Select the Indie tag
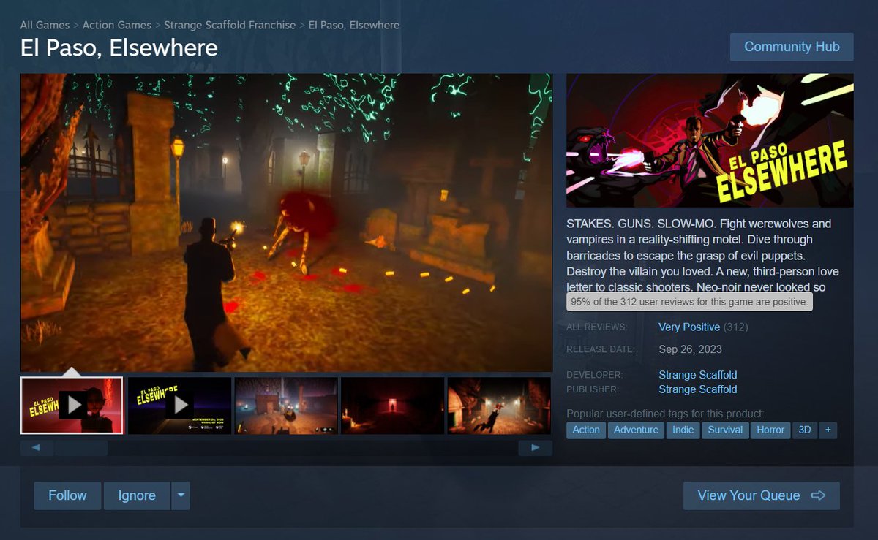The width and height of the screenshot is (878, 540). coord(683,430)
